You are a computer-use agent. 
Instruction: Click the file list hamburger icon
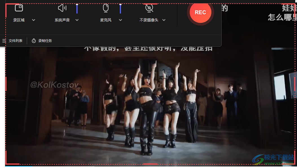pos(4,41)
